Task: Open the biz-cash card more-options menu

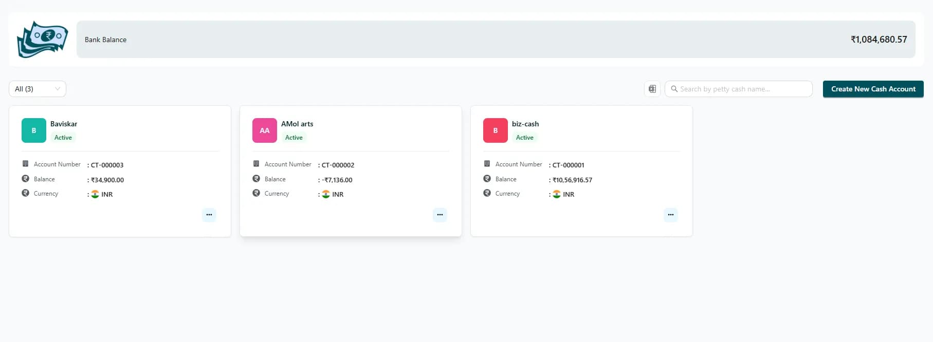Action: 671,215
